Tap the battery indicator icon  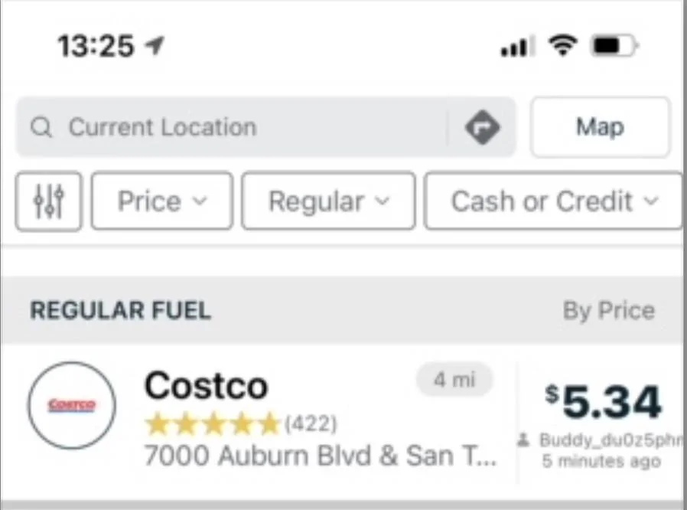pos(615,46)
